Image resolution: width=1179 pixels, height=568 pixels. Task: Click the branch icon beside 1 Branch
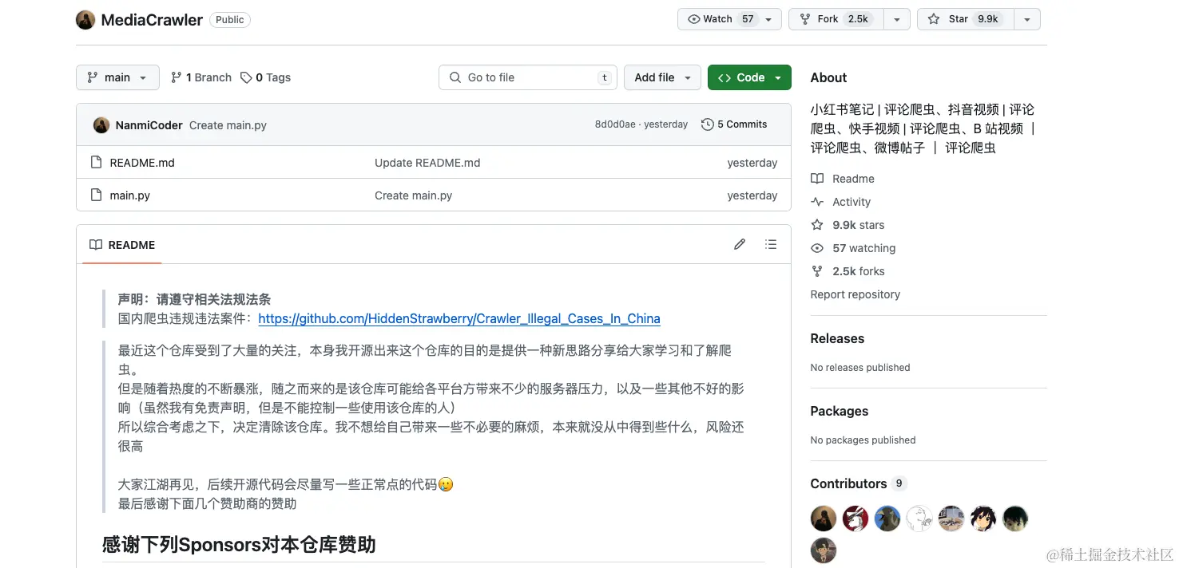pyautogui.click(x=177, y=77)
